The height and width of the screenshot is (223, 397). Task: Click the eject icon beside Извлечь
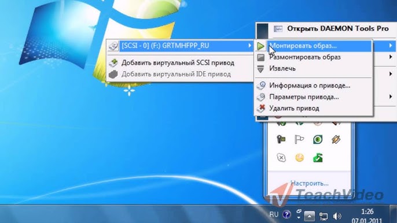pyautogui.click(x=260, y=69)
